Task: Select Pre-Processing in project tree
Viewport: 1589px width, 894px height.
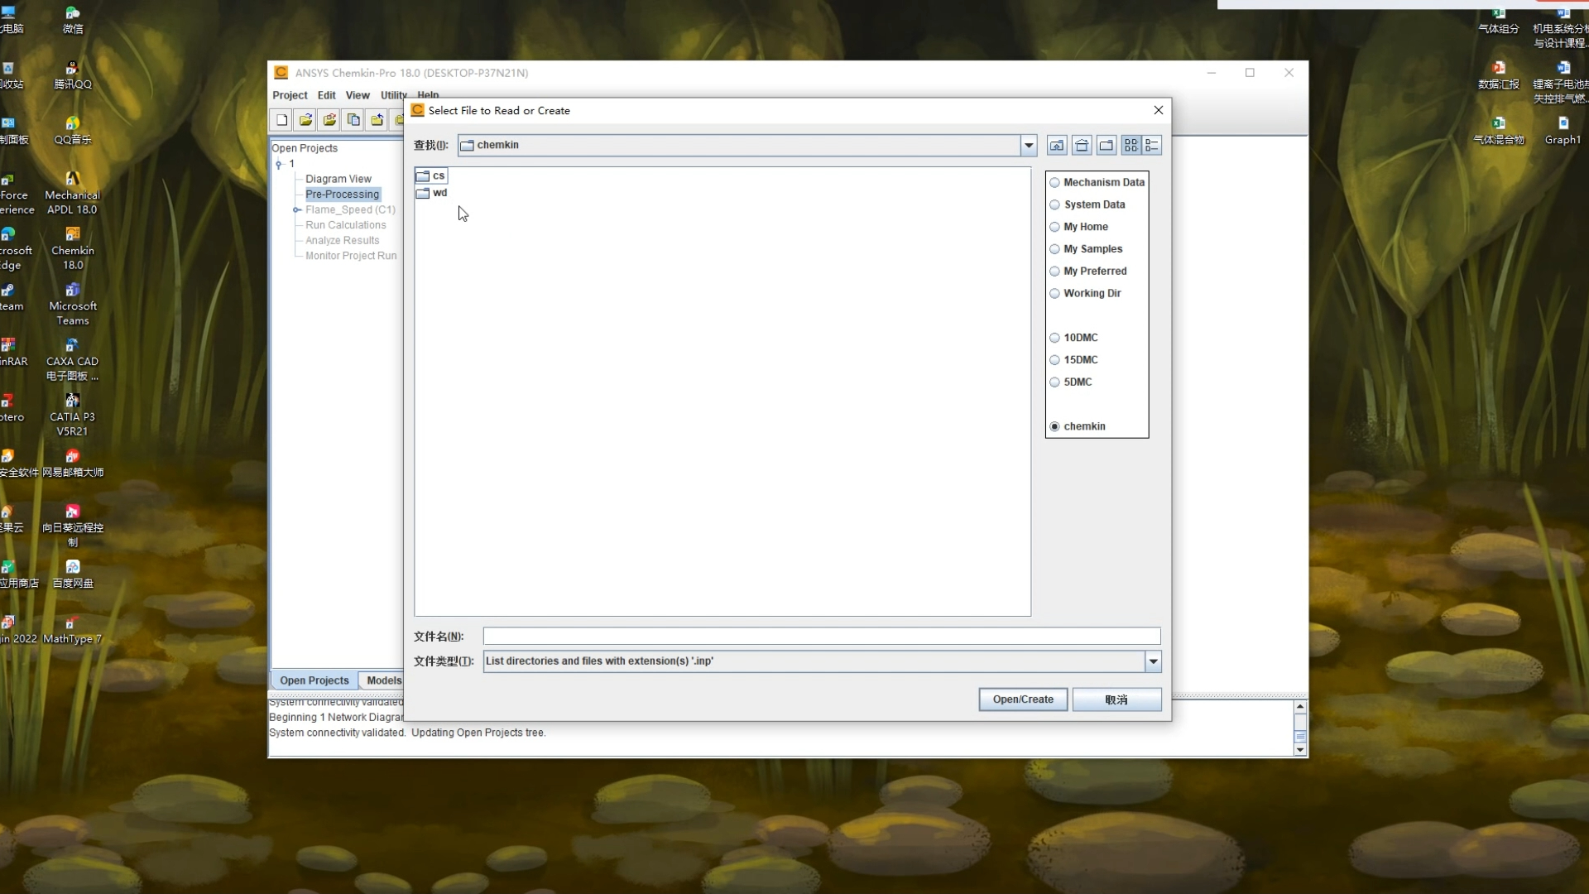Action: (x=343, y=195)
